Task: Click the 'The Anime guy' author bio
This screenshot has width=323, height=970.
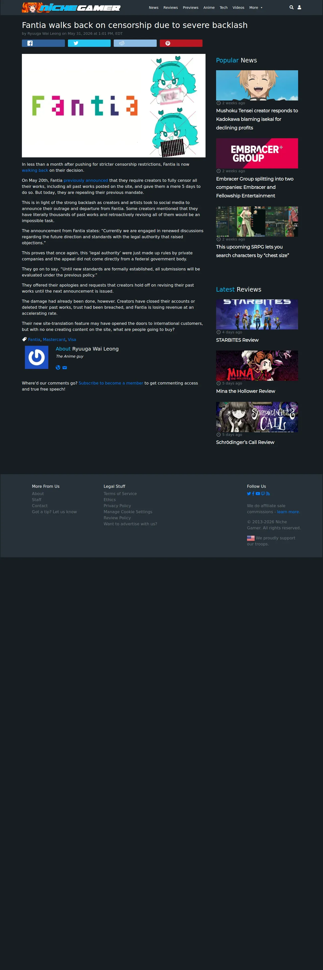Action: pyautogui.click(x=70, y=356)
